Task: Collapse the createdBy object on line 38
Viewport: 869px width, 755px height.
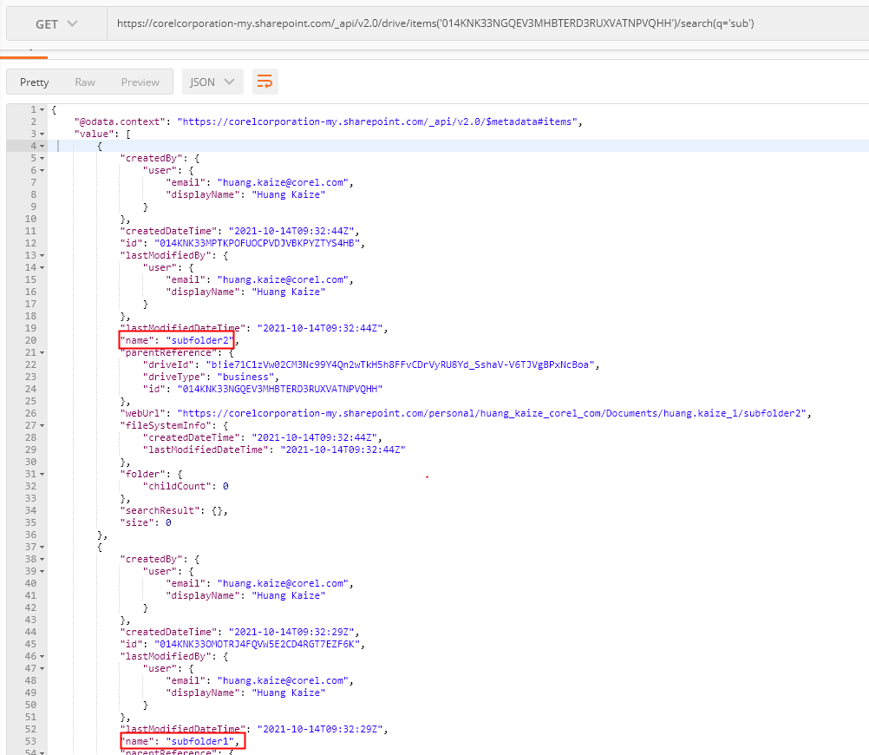Action: click(41, 559)
